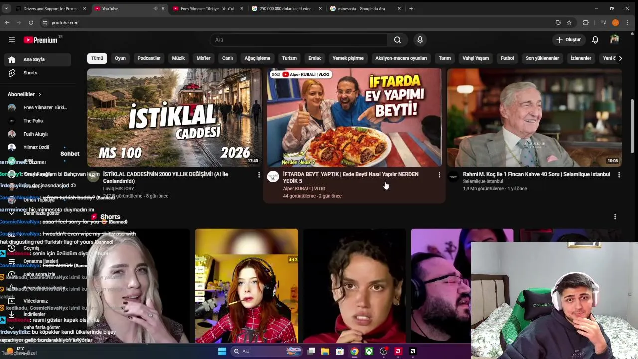Click the search magnifier button

click(397, 40)
